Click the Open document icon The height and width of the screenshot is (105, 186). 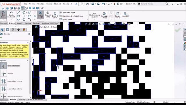tap(87, 4)
